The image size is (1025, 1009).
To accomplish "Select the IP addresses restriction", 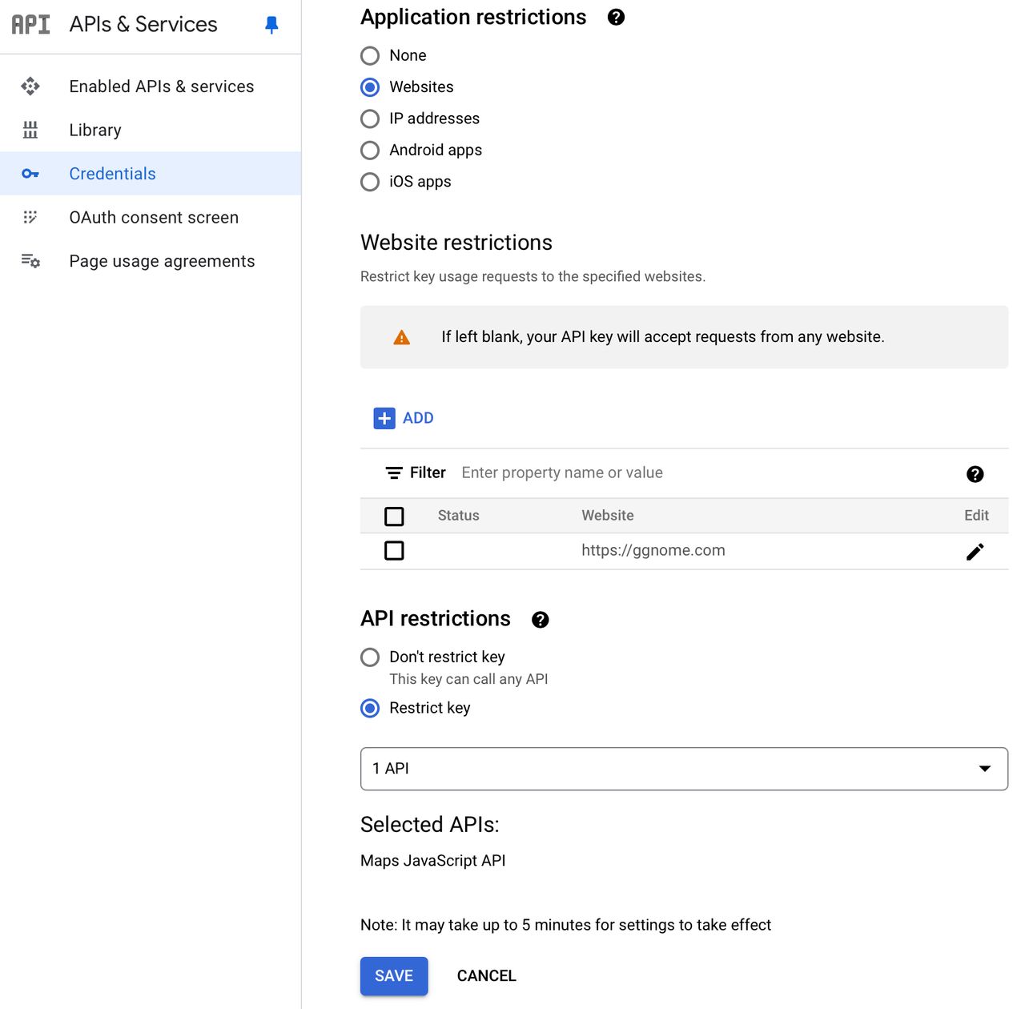I will (369, 119).
